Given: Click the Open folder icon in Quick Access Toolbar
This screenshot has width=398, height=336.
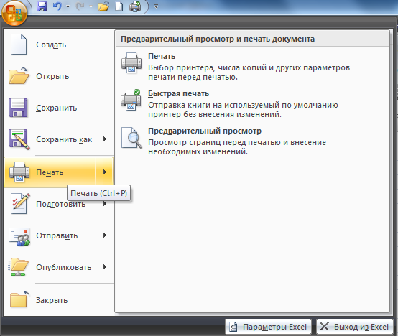Looking at the screenshot, I should tap(103, 6).
